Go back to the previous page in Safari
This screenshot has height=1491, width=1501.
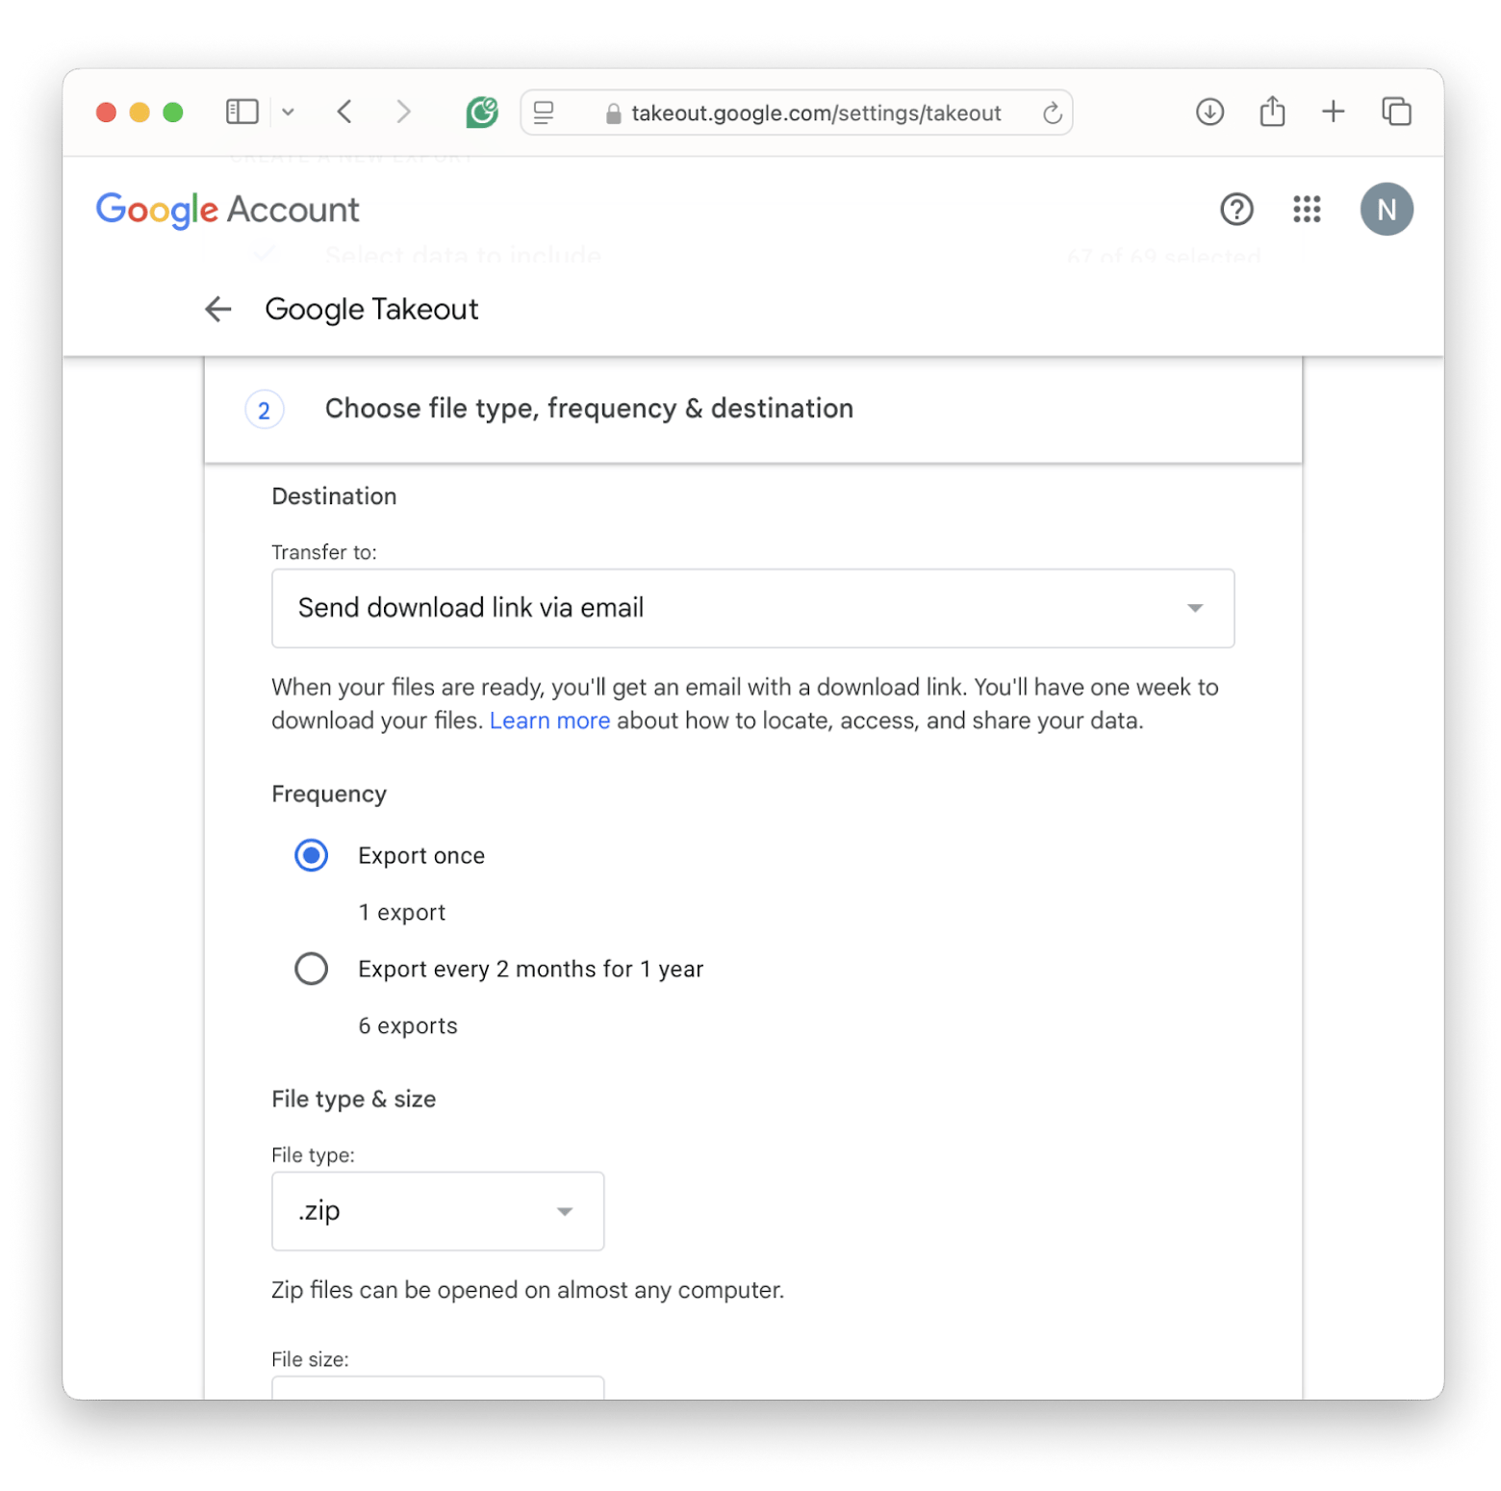coord(345,113)
